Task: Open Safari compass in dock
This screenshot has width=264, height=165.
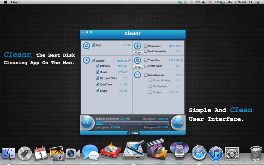Action: [199, 153]
